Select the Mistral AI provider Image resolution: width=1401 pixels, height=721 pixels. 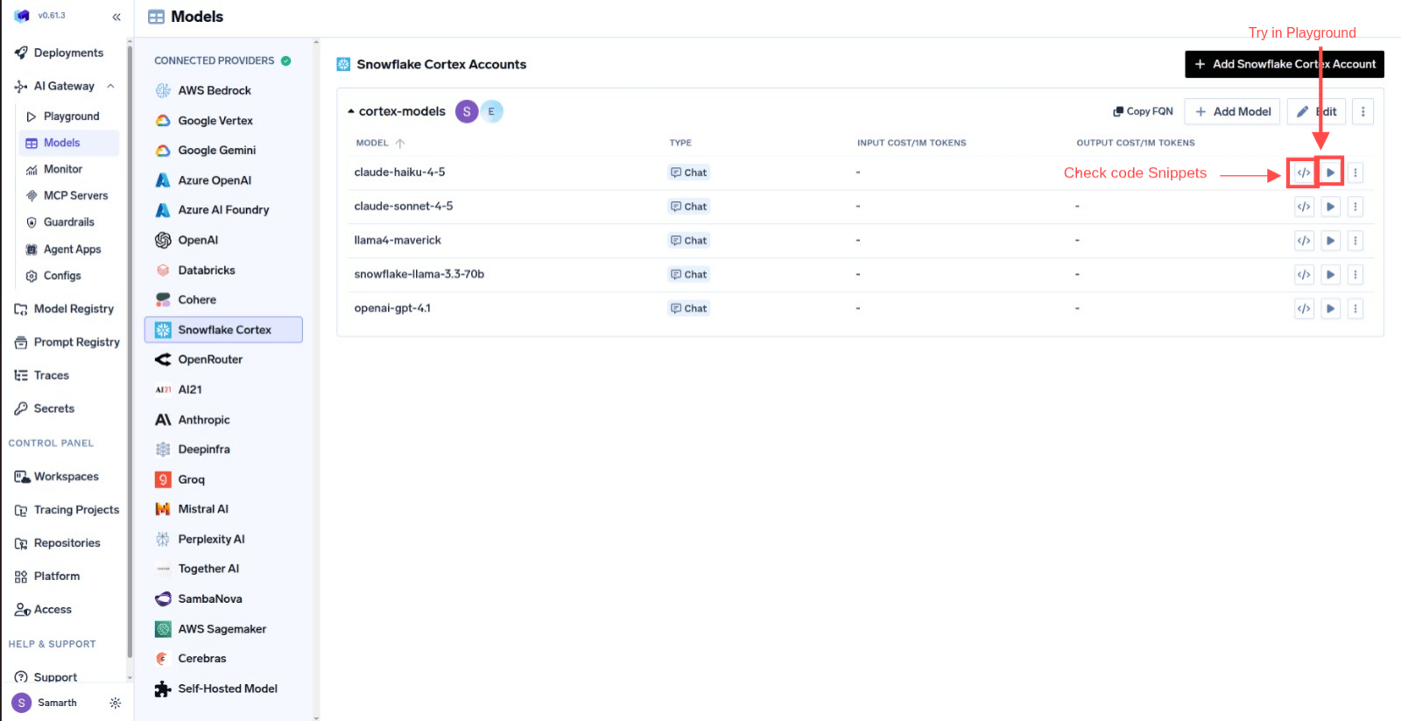coord(223,509)
